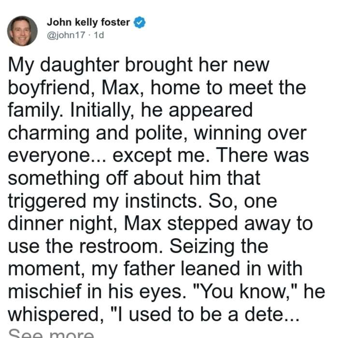This screenshot has height=338, width=338.
Task: Click the text 'dinner night, Max stepped away to'
Action: pyautogui.click(x=160, y=224)
